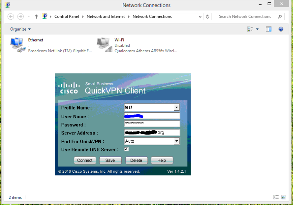Screen dimensions: 293x205
Task: Click the User Name field
Action: pos(152,116)
